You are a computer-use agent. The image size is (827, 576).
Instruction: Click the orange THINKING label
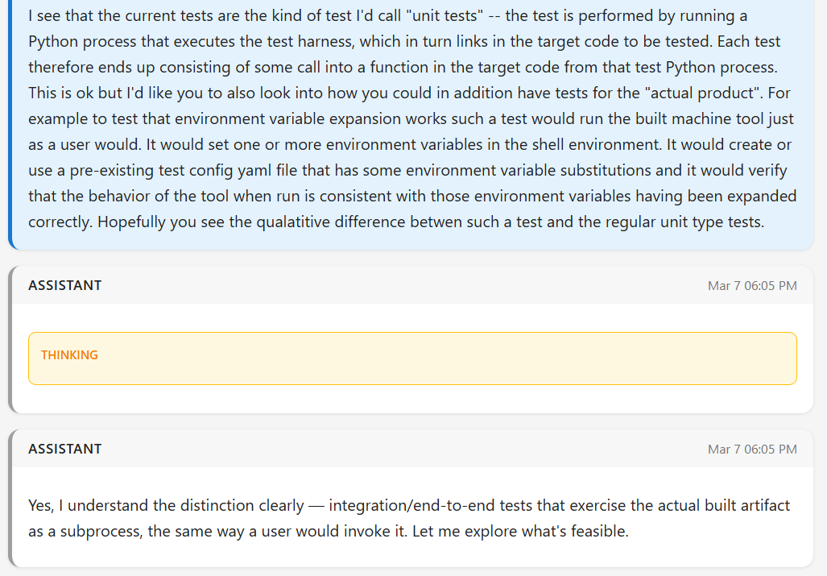coord(69,355)
